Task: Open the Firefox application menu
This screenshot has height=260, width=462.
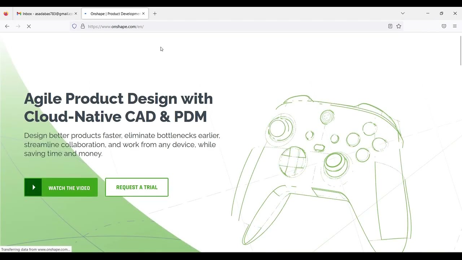Action: 455,26
